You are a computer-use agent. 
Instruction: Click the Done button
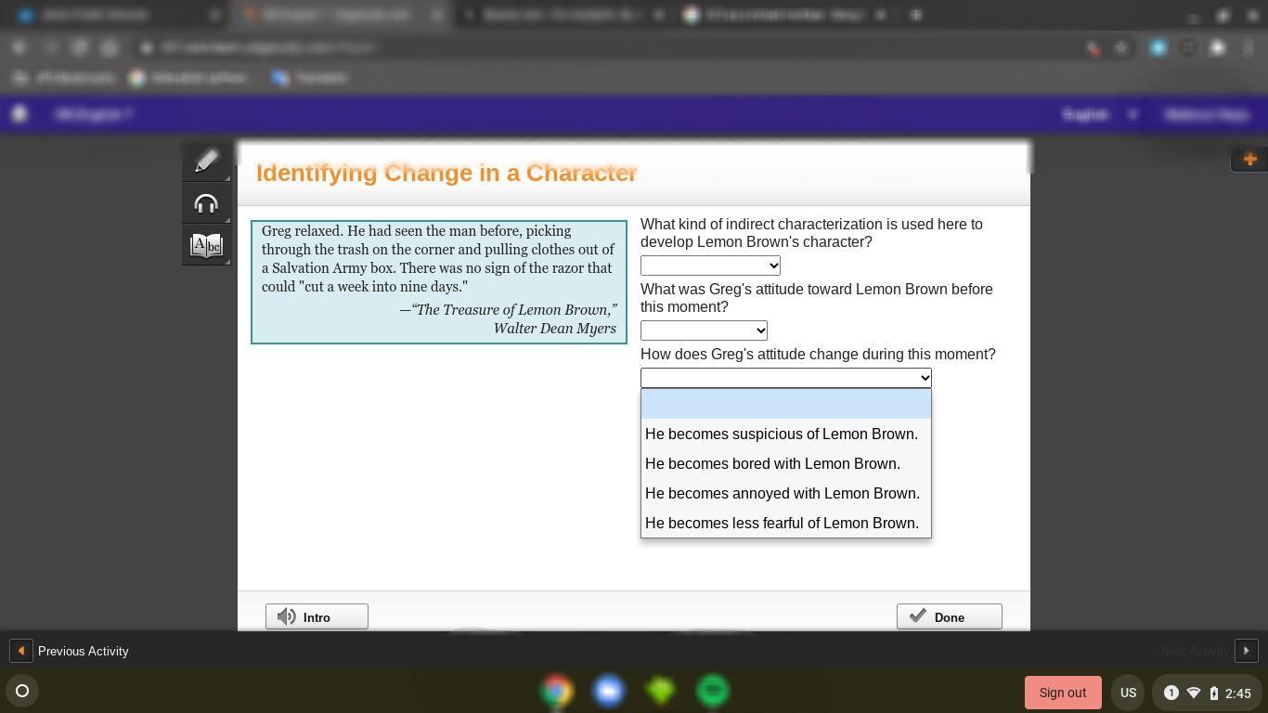pyautogui.click(x=949, y=616)
